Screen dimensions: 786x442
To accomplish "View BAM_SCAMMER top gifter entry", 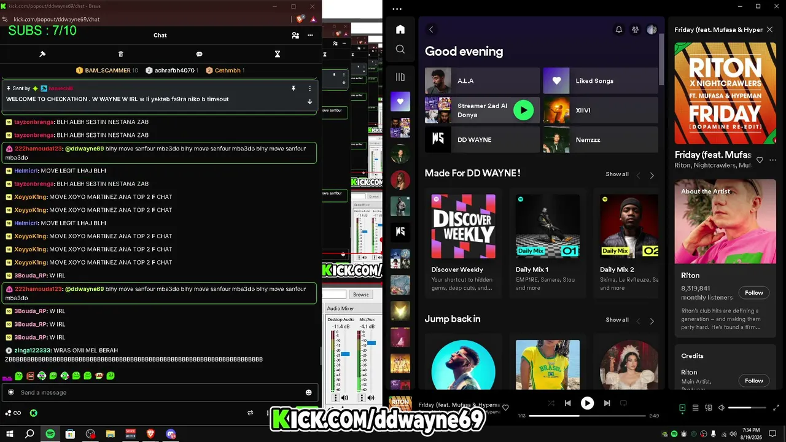I will click(x=107, y=71).
